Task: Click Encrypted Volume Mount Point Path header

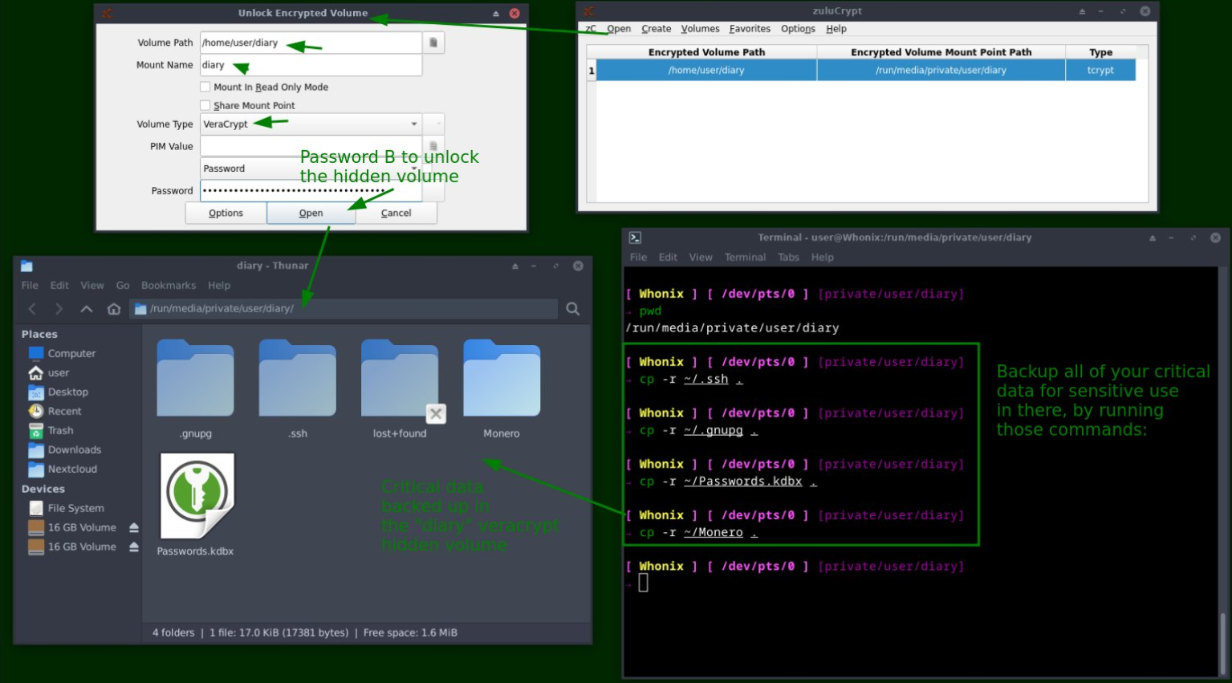Action: pyautogui.click(x=941, y=52)
